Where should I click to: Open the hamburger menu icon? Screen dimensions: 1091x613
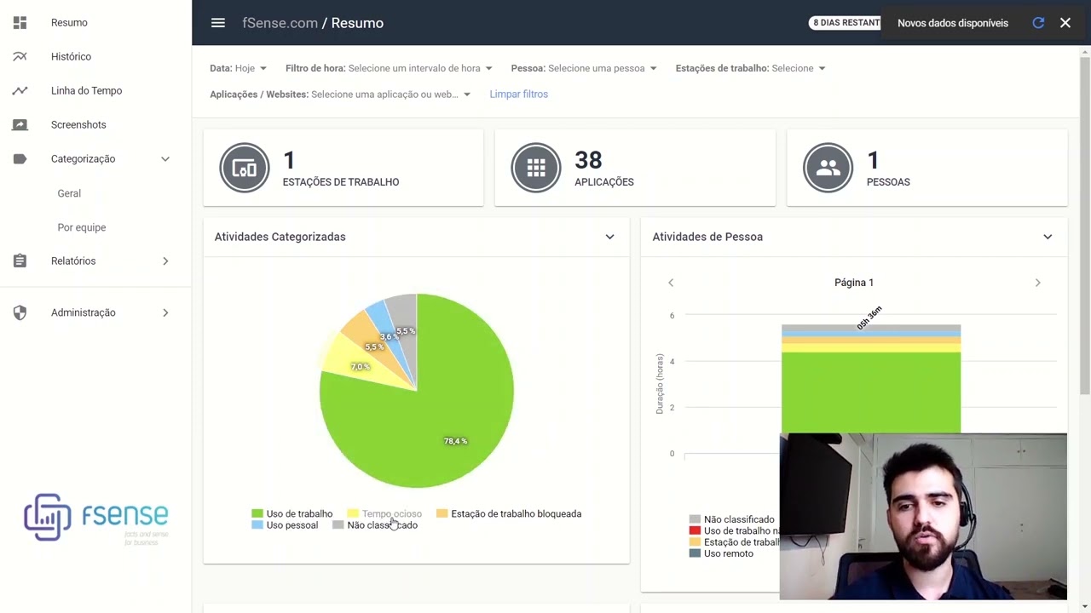218,23
